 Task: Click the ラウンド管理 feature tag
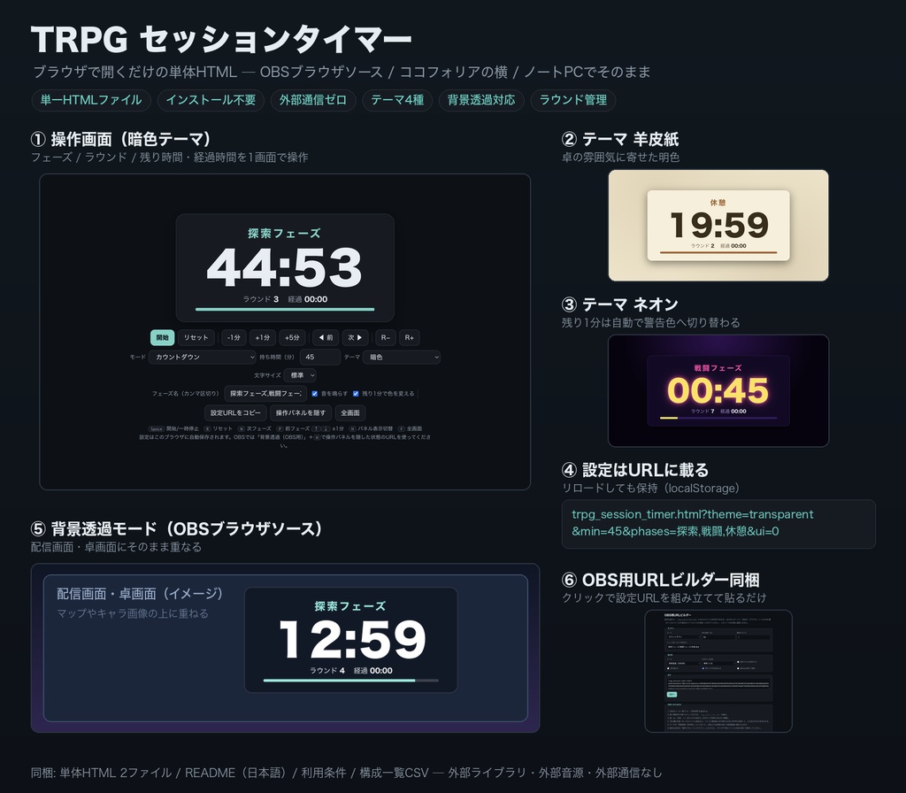(x=573, y=100)
